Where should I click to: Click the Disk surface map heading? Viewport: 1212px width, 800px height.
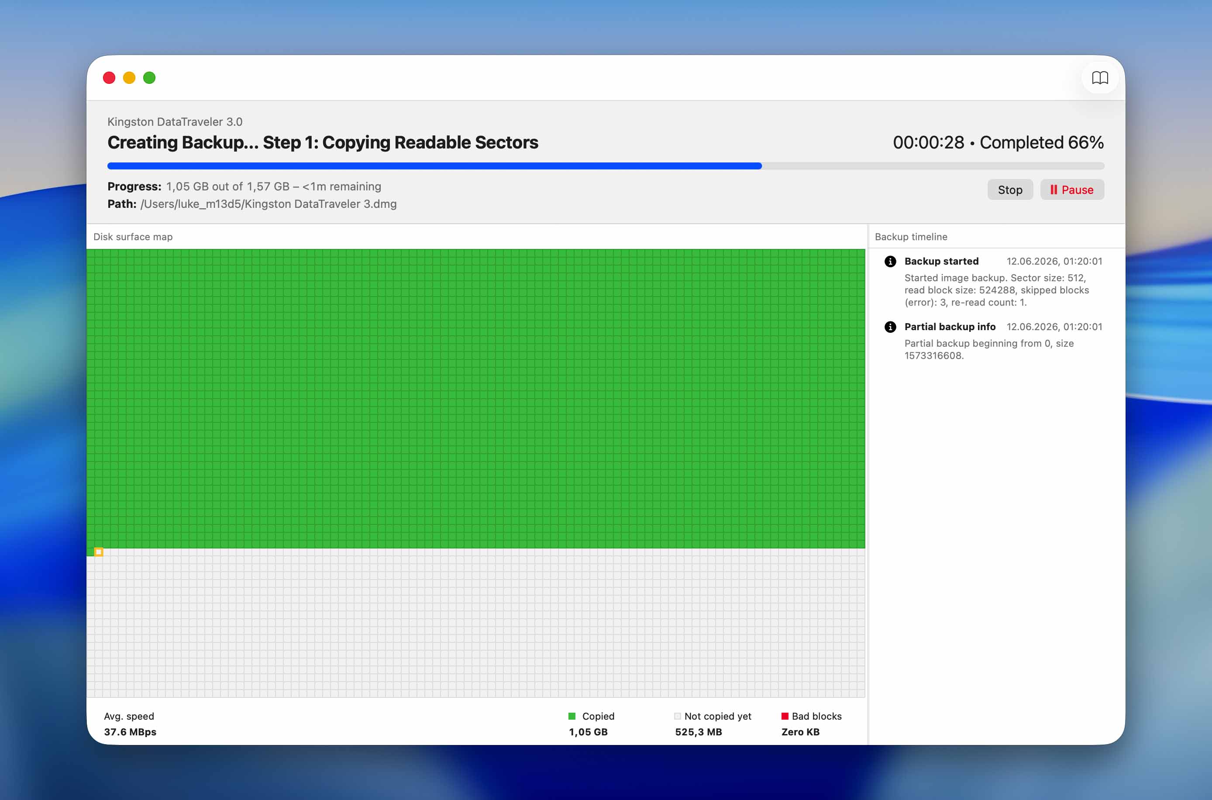133,237
